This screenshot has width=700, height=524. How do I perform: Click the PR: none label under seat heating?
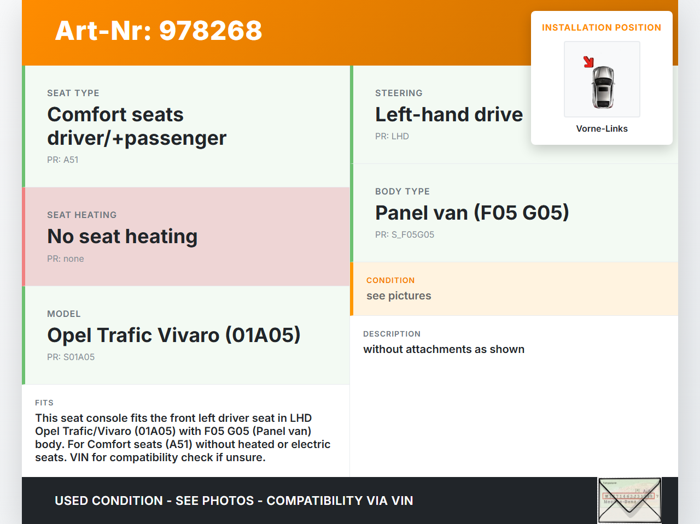pos(65,259)
